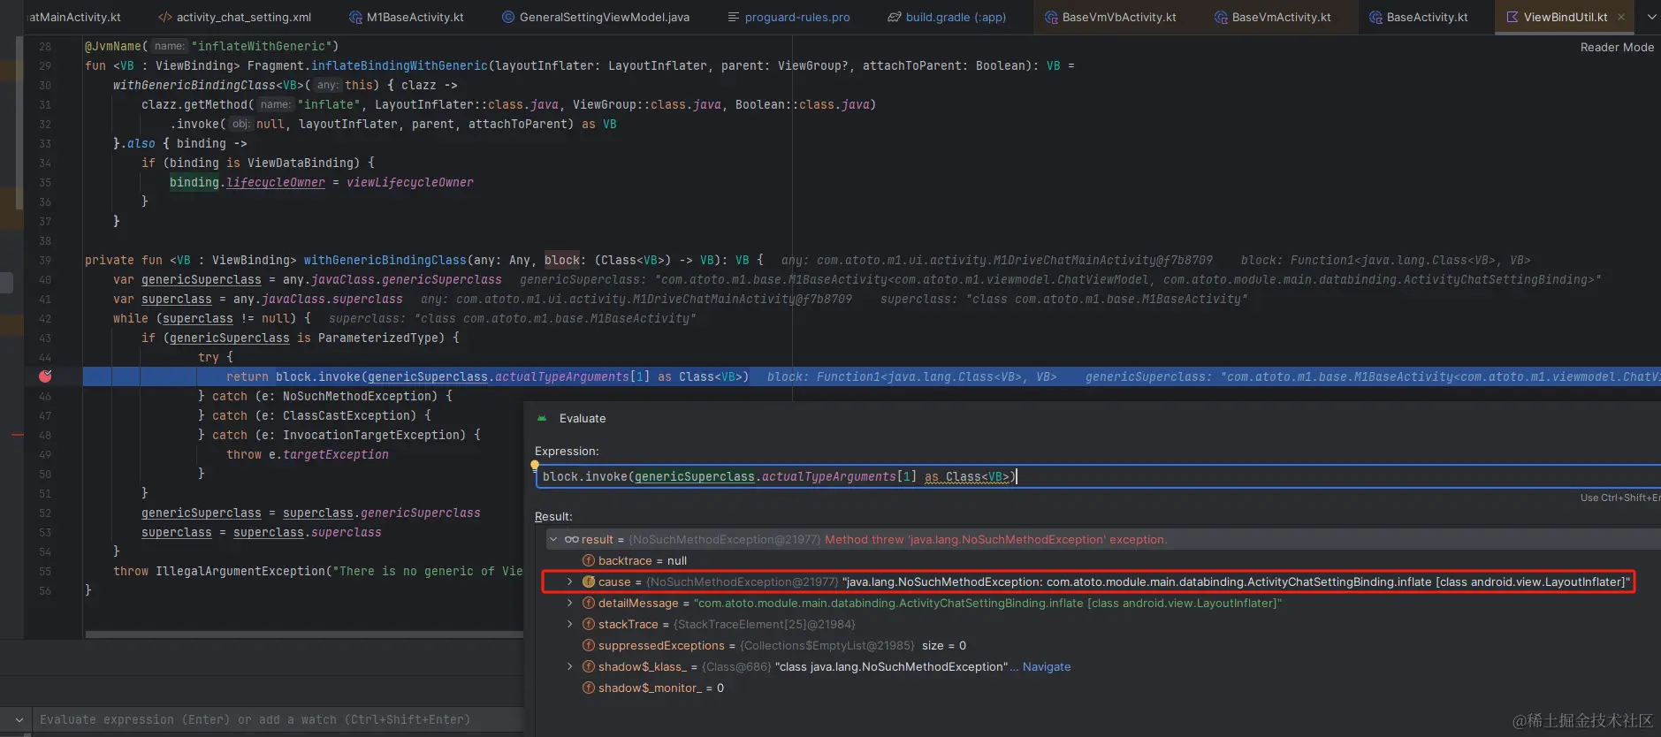
Task: Switch to the BaseVmActivity.kt tab
Action: pyautogui.click(x=1272, y=17)
